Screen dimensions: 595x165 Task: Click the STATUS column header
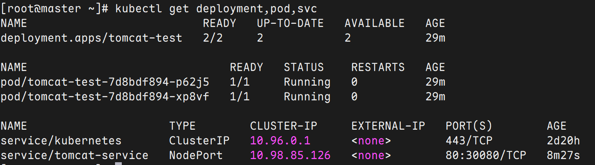pyautogui.click(x=304, y=67)
